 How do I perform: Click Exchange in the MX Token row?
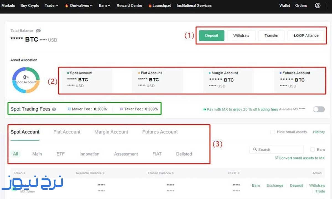pyautogui.click(x=275, y=185)
